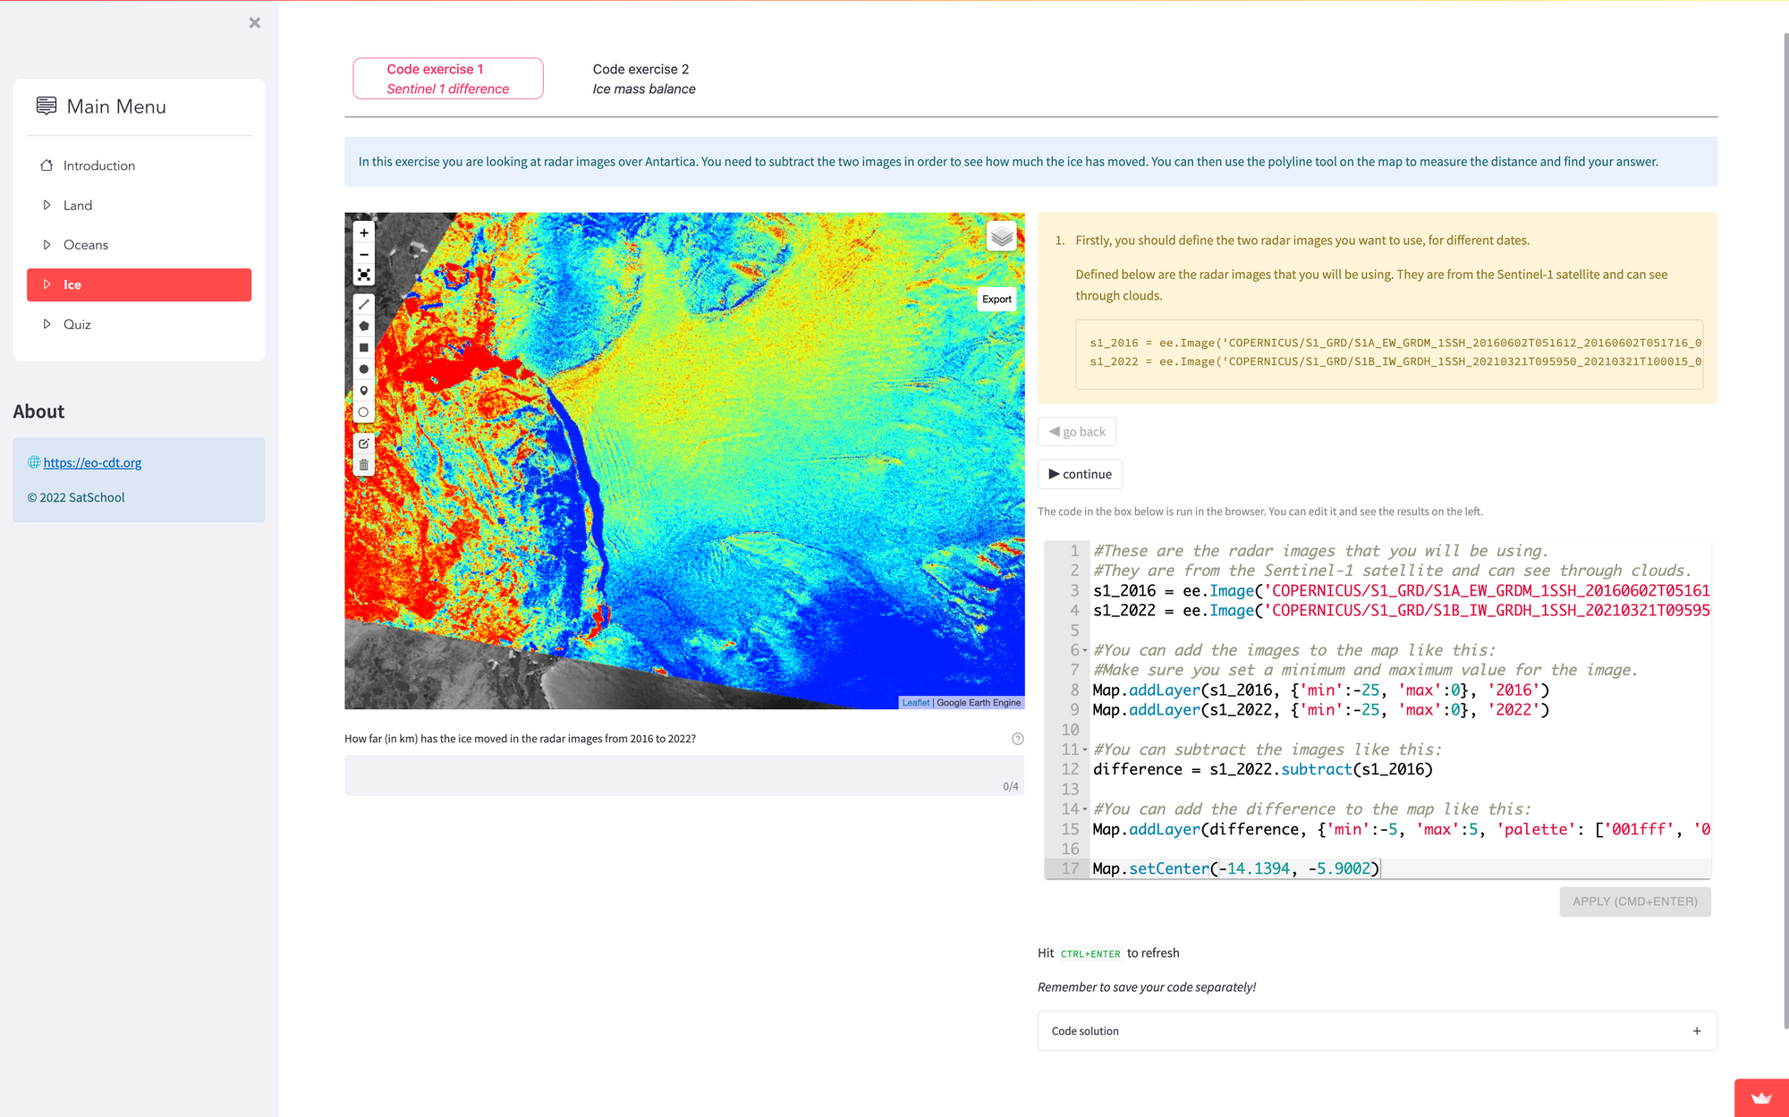The height and width of the screenshot is (1117, 1789).
Task: Click the Export map button
Action: pos(996,300)
